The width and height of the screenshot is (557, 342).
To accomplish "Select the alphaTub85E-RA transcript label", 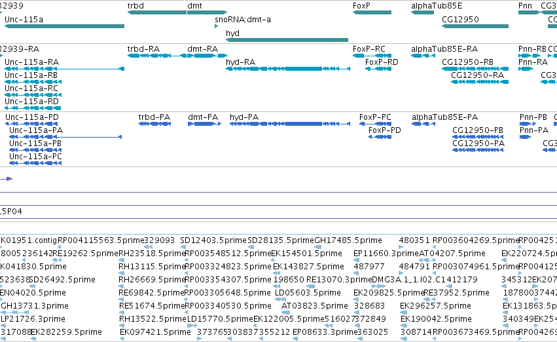I will tap(444, 49).
